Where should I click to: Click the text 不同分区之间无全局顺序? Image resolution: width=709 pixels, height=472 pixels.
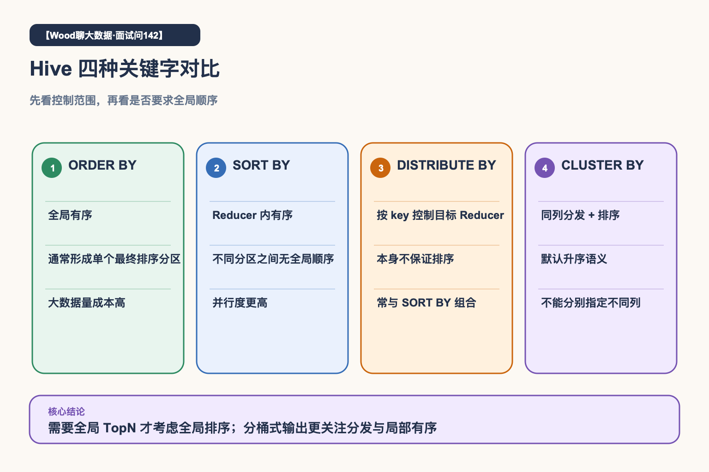point(273,259)
